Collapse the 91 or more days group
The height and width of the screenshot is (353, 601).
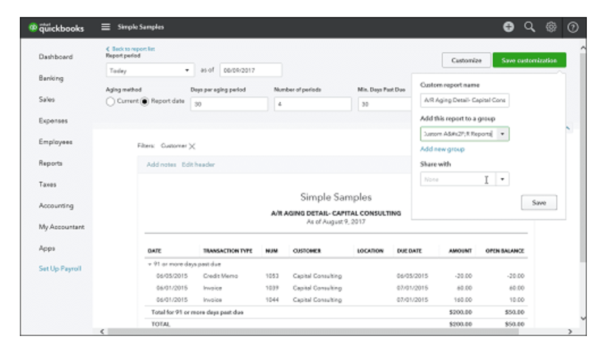150,264
